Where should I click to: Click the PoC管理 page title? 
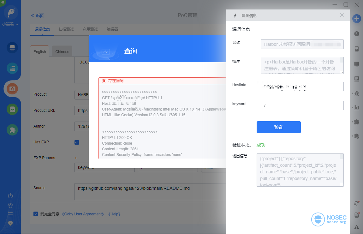coord(187,15)
